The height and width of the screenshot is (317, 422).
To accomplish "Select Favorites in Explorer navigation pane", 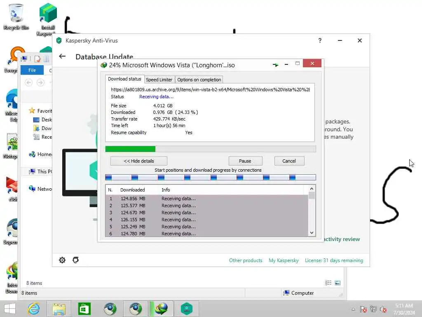I will (x=40, y=111).
